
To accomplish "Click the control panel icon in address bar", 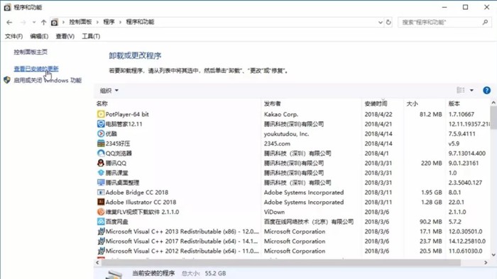I will coord(55,22).
